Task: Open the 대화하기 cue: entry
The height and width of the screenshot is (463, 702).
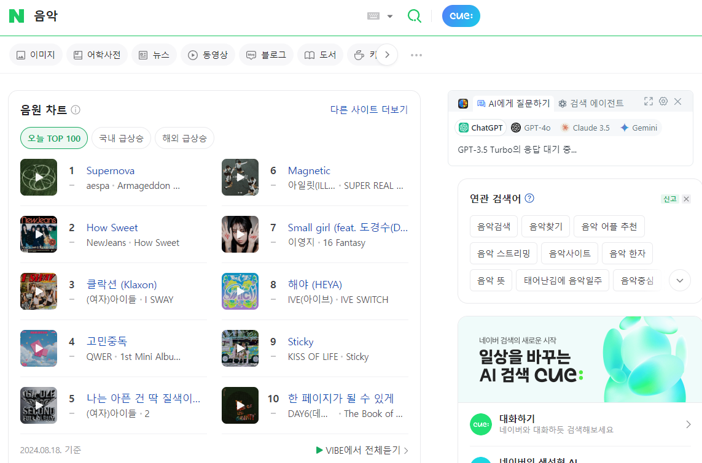Action: (580, 424)
